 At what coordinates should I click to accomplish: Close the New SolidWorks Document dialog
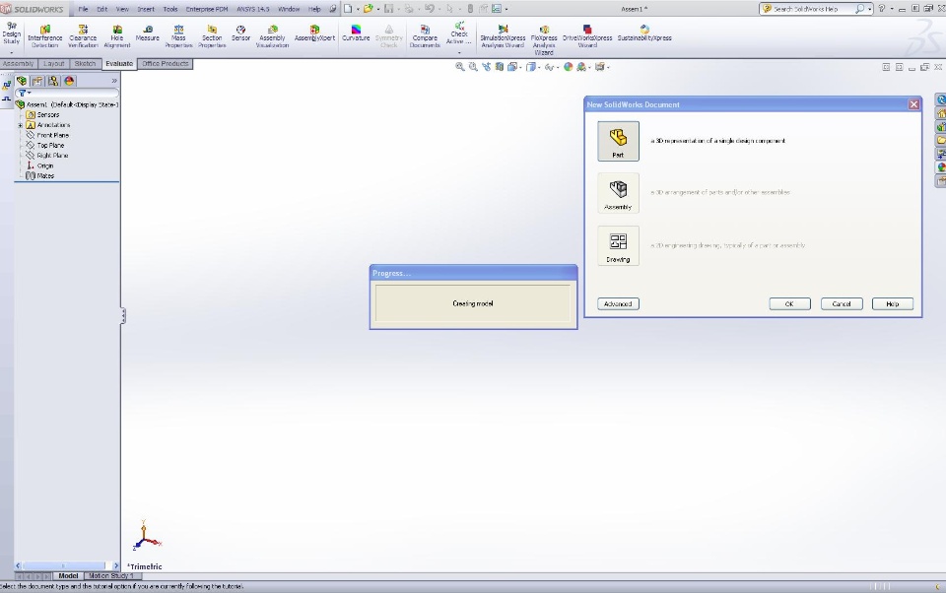(x=914, y=104)
